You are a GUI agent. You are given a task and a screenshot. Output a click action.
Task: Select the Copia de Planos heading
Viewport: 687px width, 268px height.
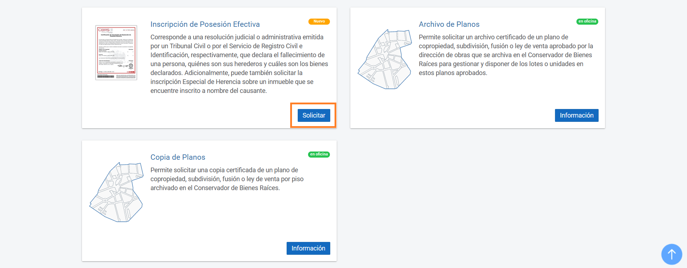click(178, 157)
